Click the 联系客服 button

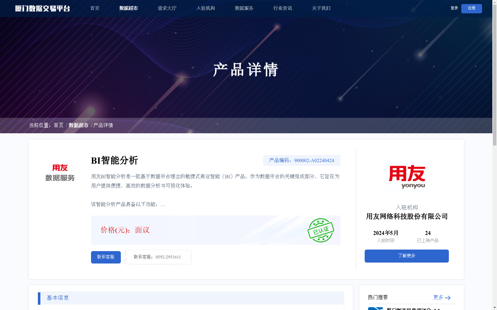pos(106,257)
